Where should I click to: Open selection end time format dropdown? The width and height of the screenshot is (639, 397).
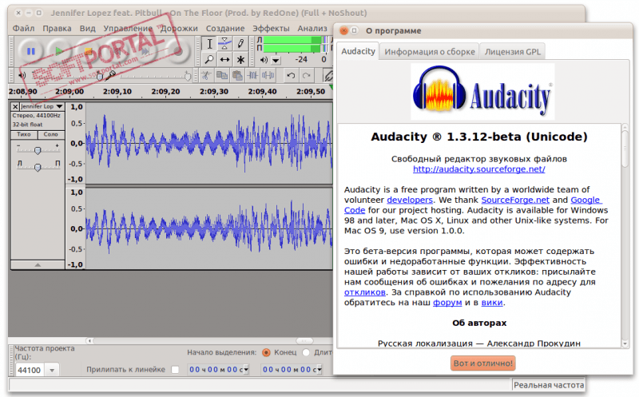tap(319, 370)
